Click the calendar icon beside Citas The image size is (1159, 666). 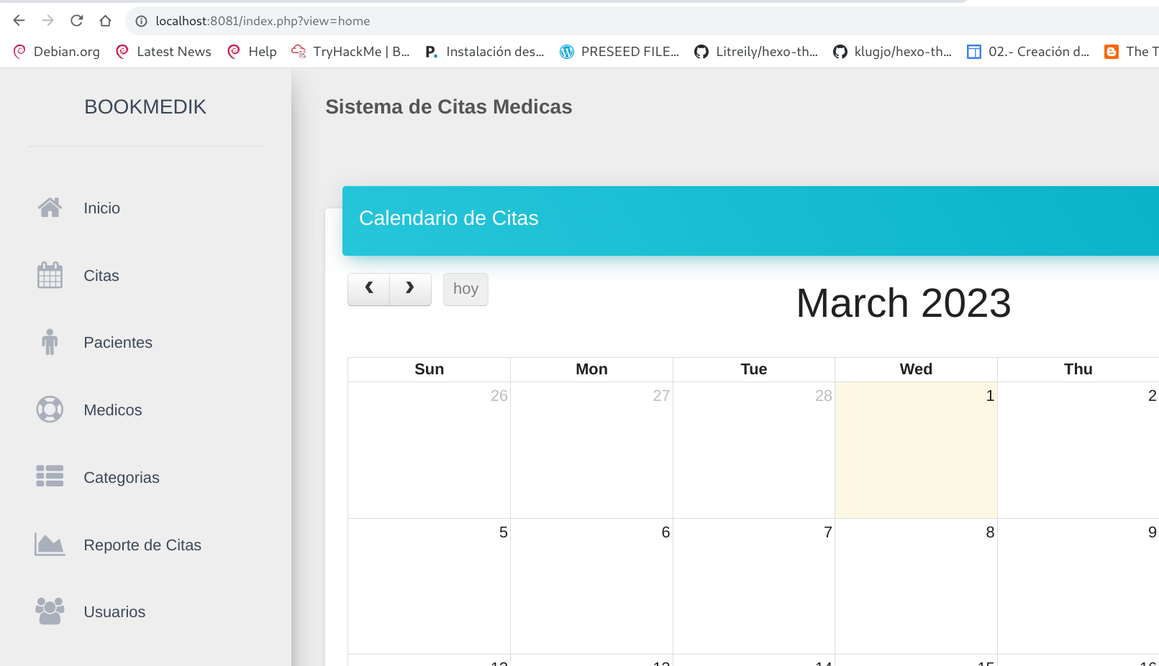click(x=50, y=275)
